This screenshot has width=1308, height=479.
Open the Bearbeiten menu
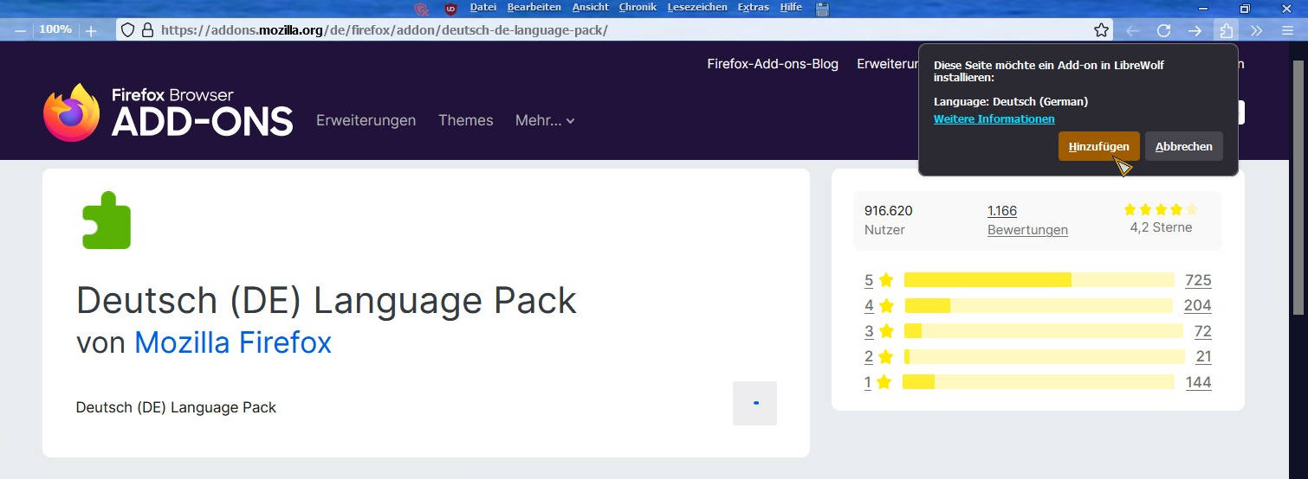[534, 7]
